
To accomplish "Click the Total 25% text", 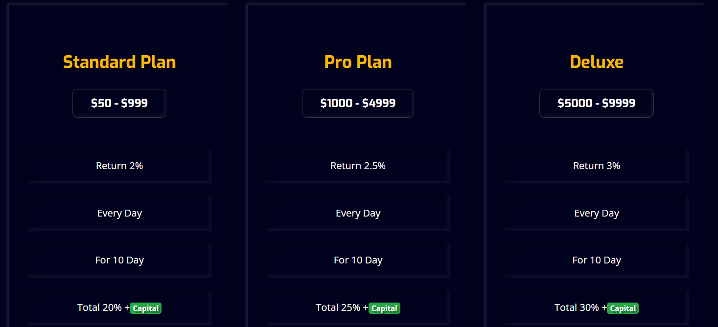I will point(339,307).
